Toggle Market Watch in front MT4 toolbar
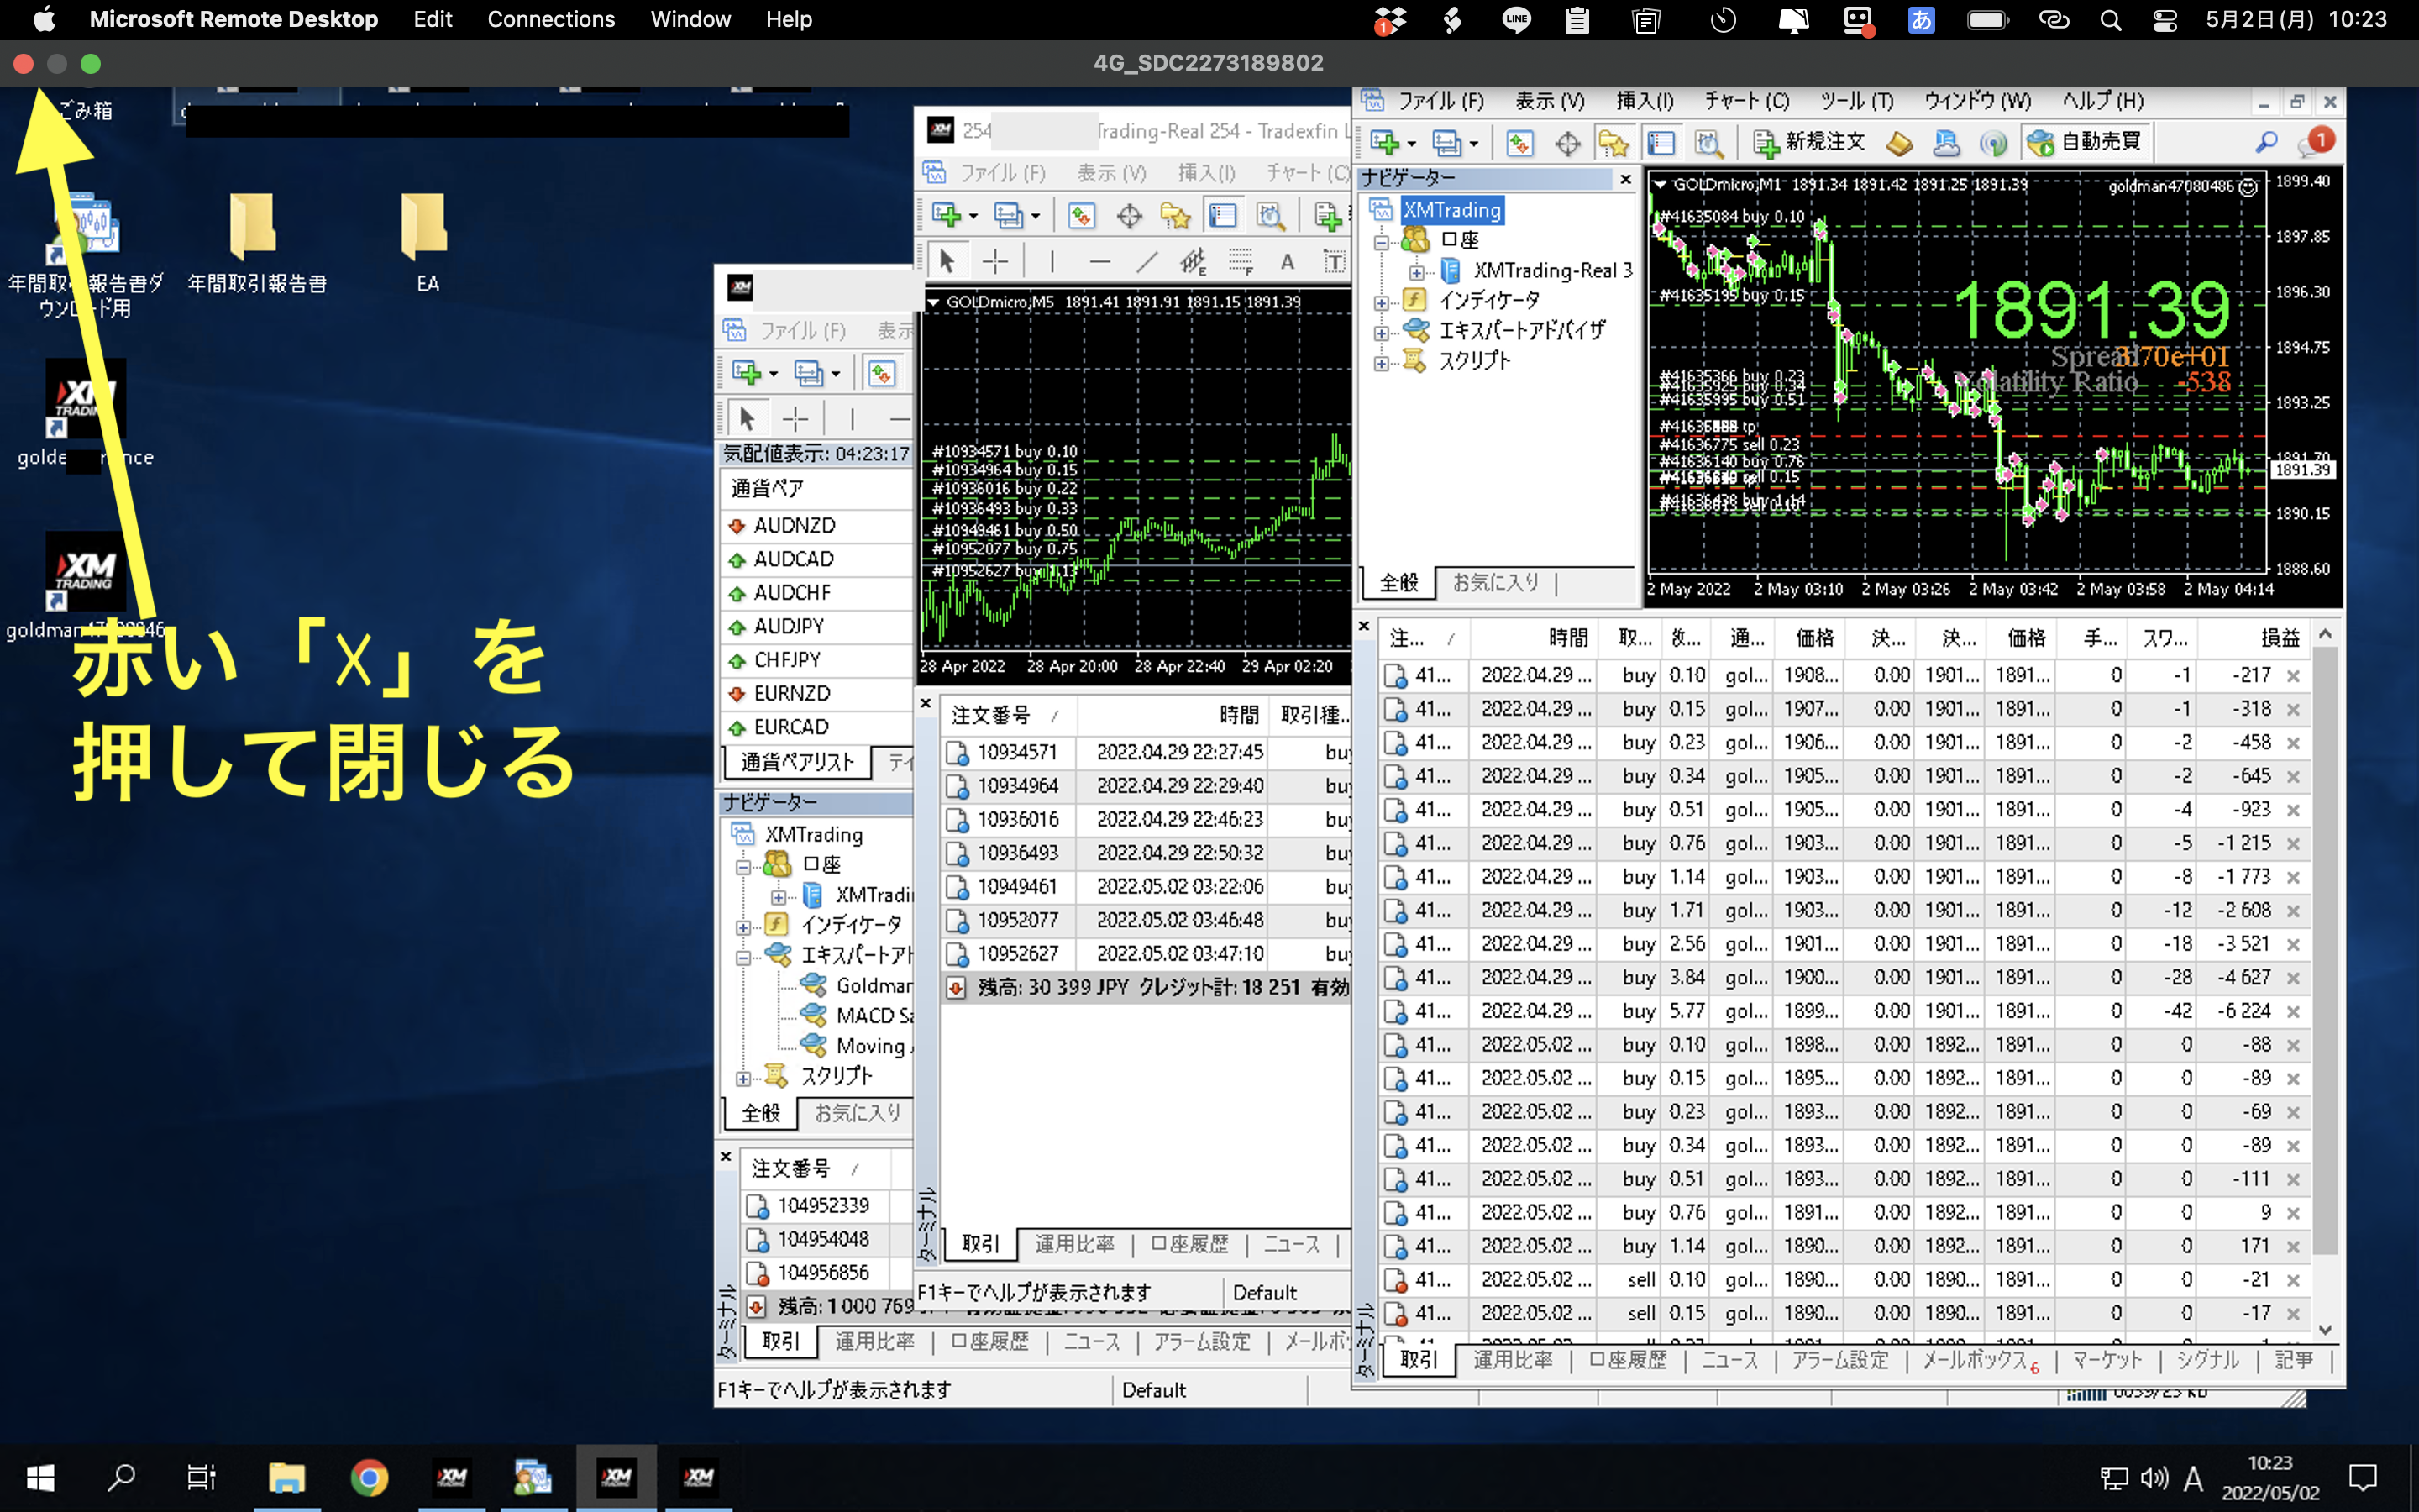 1519,143
